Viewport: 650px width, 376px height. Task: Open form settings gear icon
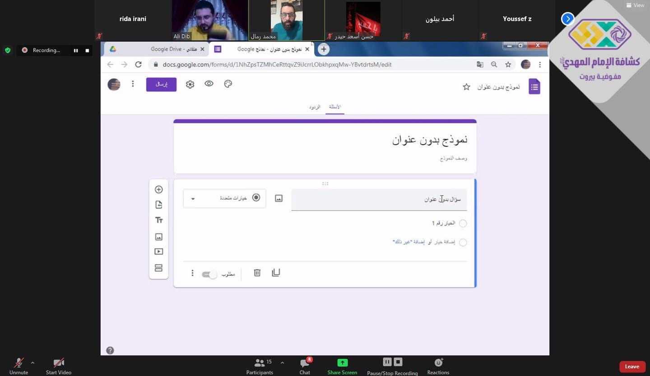190,84
